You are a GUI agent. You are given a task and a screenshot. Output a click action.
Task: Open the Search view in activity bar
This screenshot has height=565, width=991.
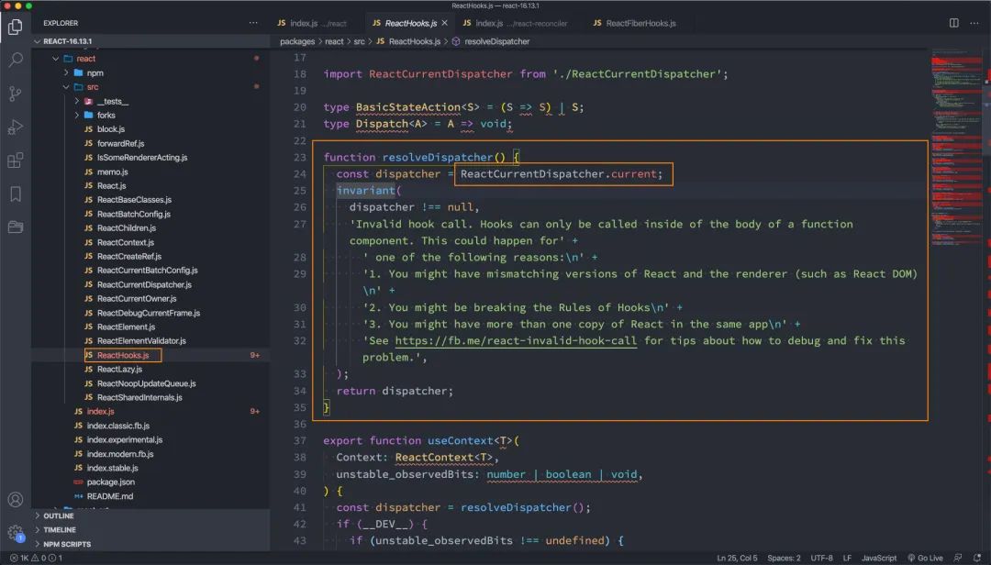(16, 60)
